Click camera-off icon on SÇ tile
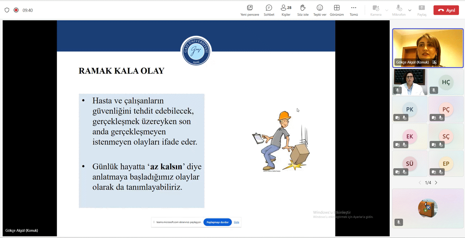Image resolution: width=465 pixels, height=238 pixels. (x=434, y=145)
